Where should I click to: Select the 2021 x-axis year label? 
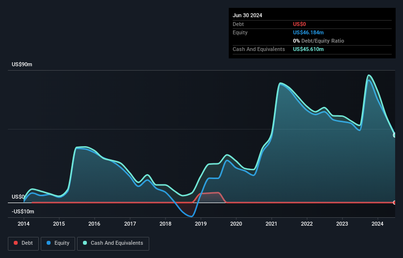pyautogui.click(x=271, y=224)
